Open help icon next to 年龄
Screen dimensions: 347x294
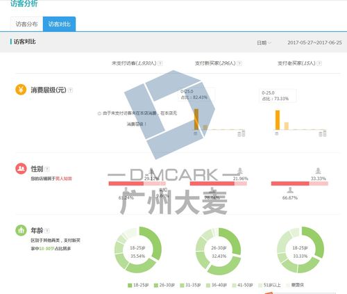point(47,231)
